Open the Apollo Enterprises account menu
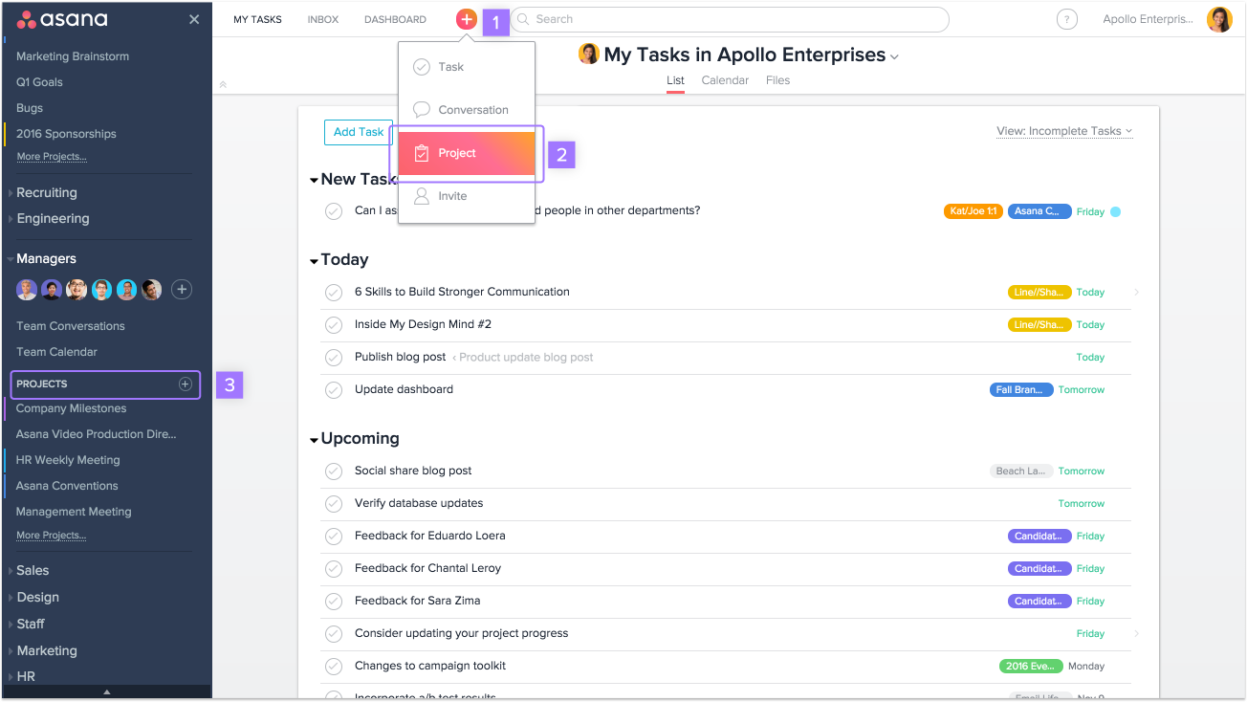Screen dimensions: 1247x702 click(x=1148, y=19)
